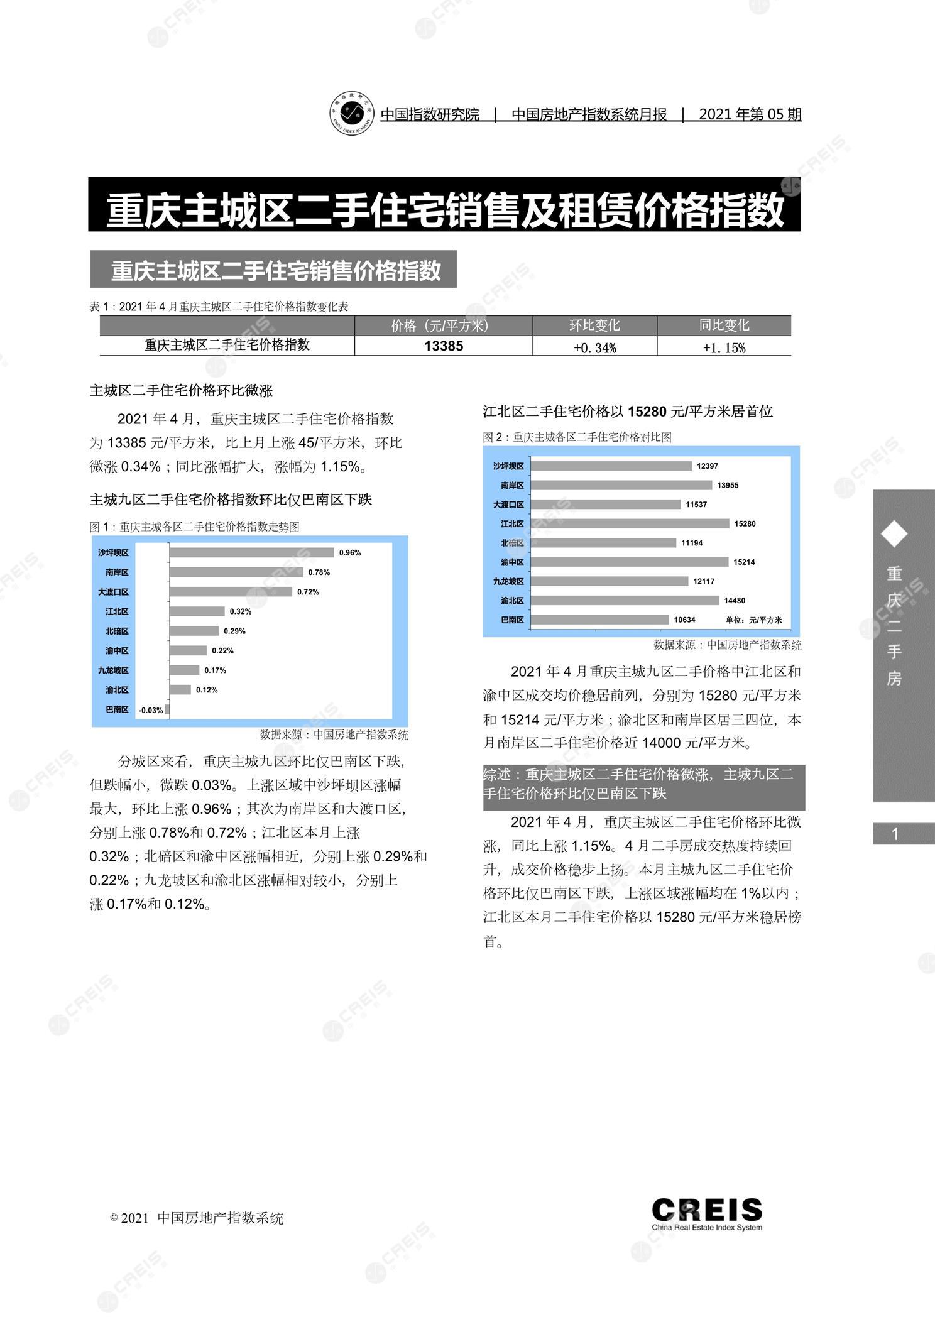The image size is (935, 1322).
Task: Click the page number "1" on the side
Action: [x=895, y=834]
